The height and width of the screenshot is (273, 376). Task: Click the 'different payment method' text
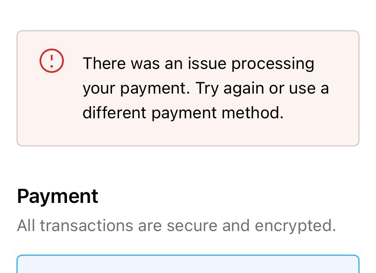point(183,113)
